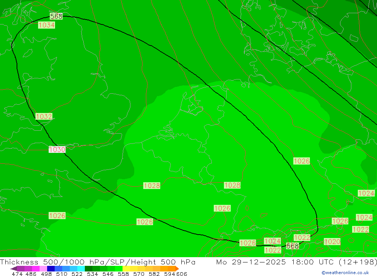Pick the magenta swatch in the thickness legend

(x=35, y=268)
